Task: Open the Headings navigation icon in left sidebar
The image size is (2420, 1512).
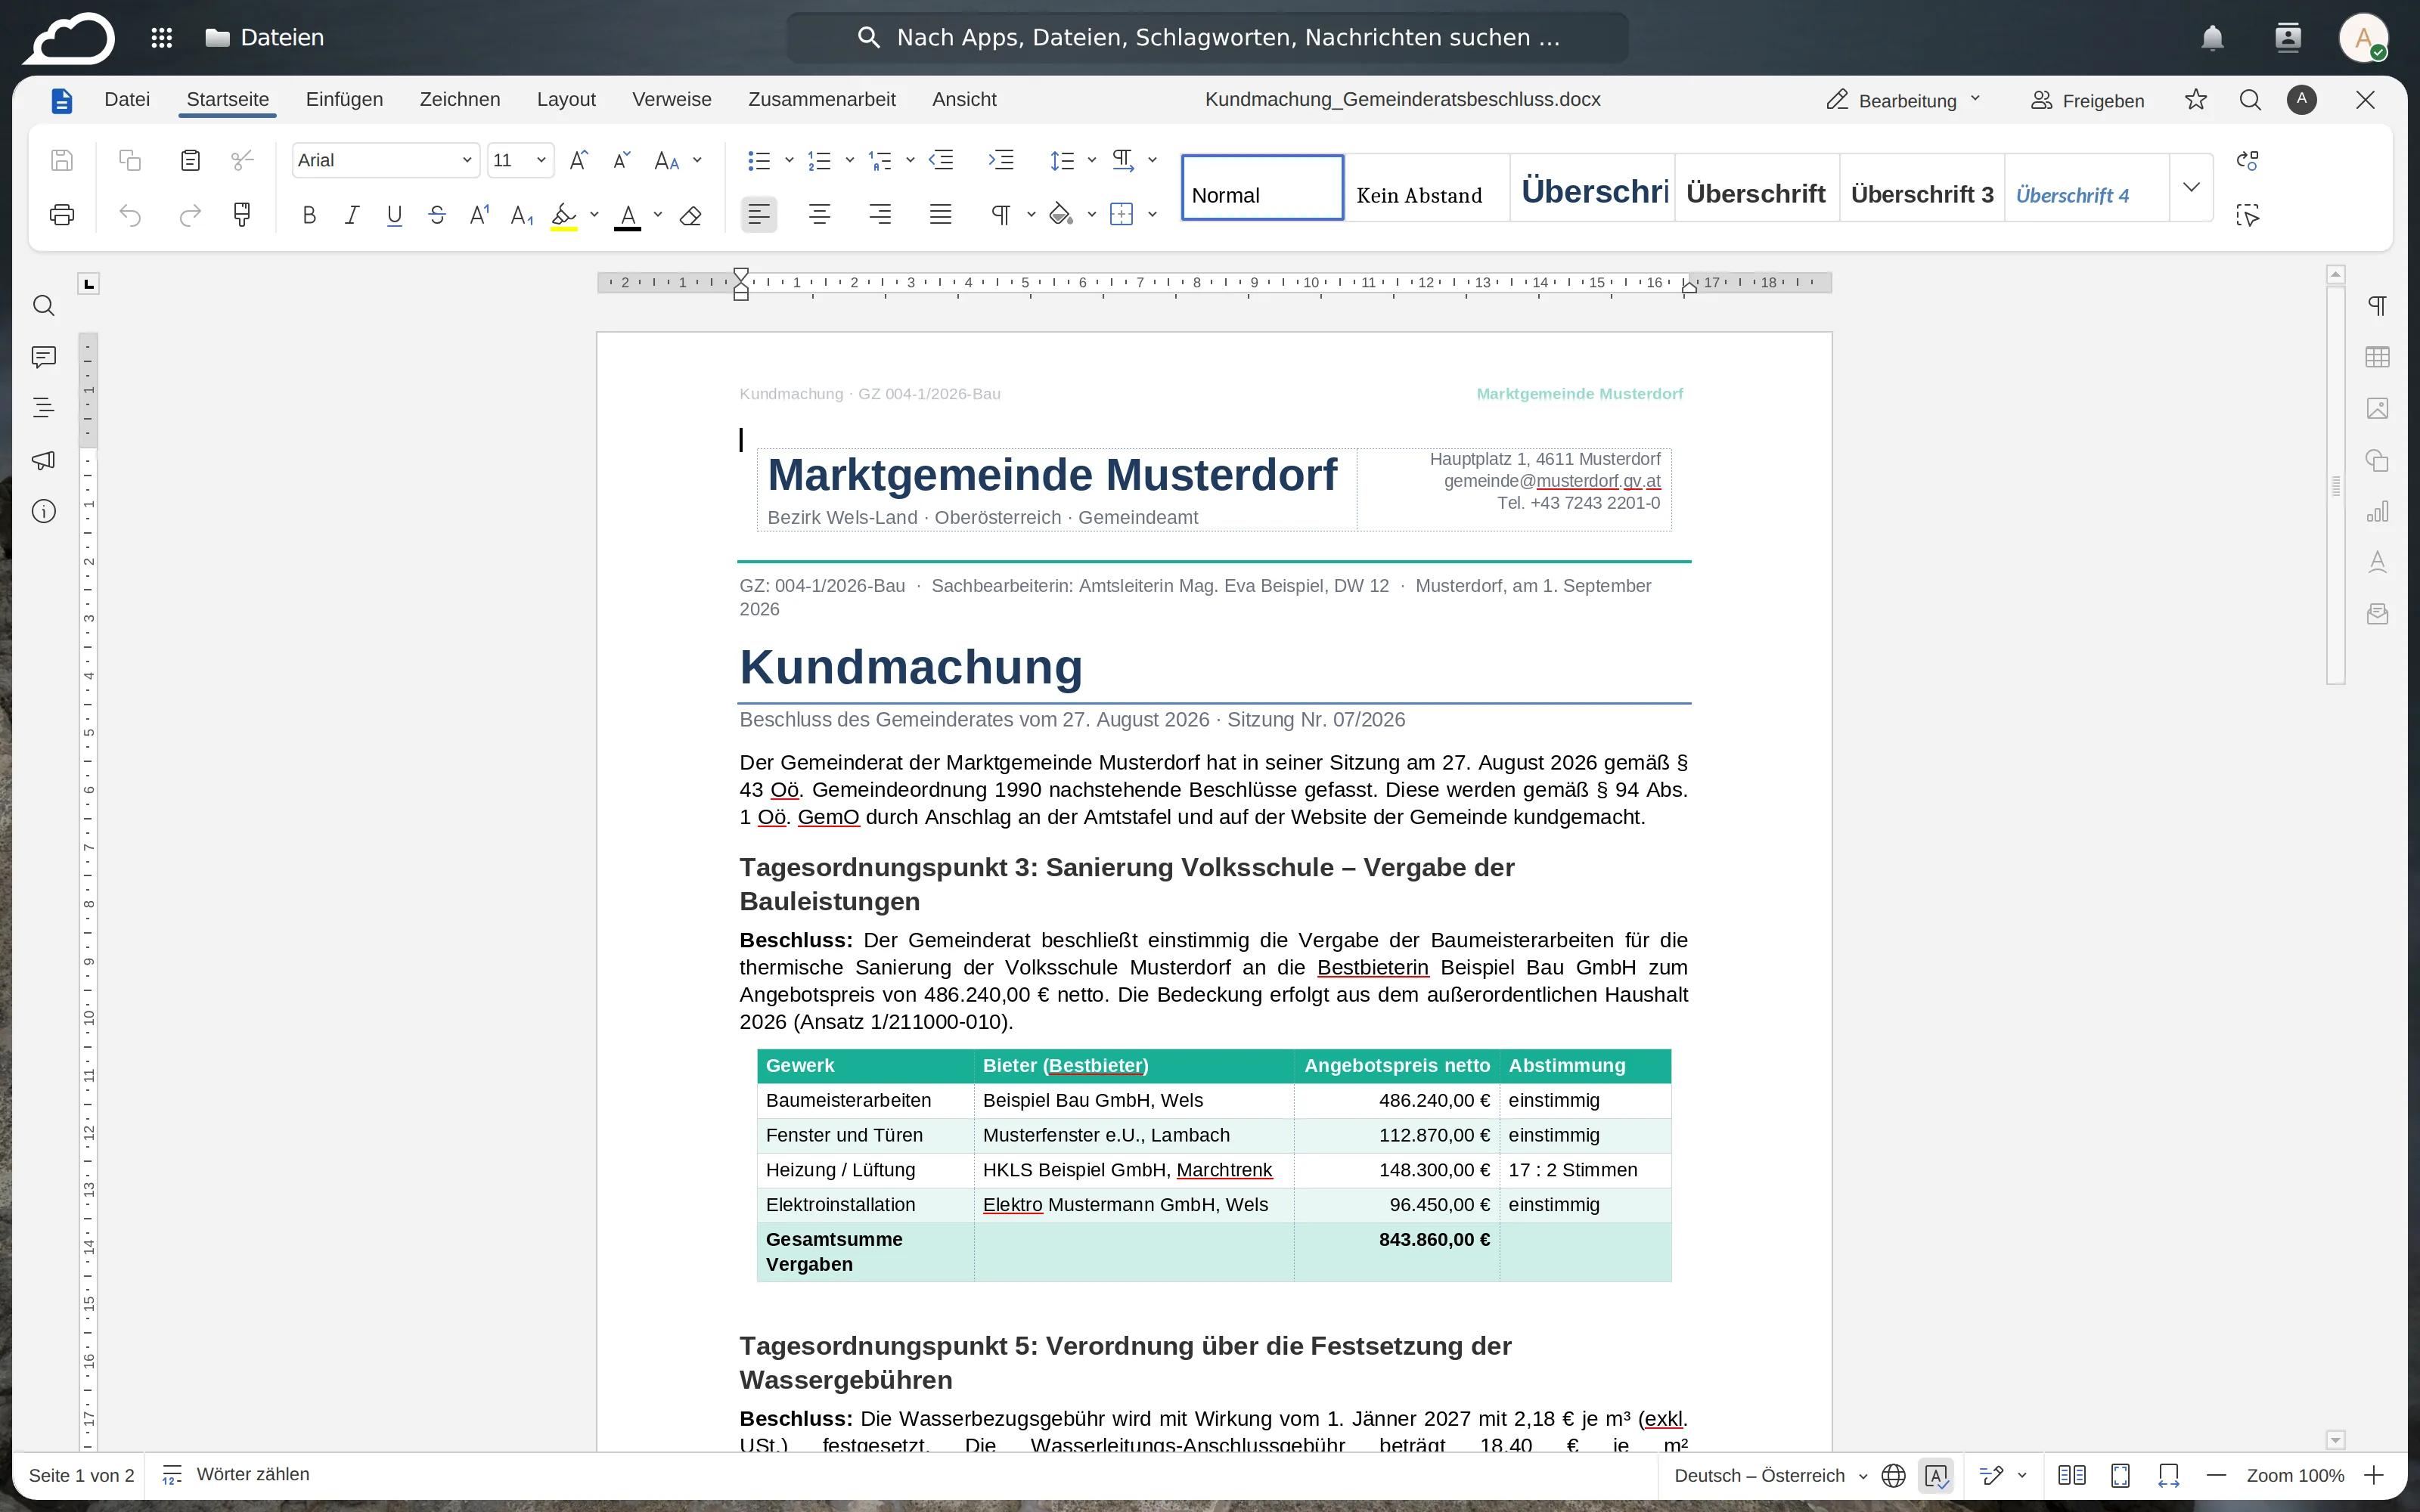Action: [x=43, y=408]
